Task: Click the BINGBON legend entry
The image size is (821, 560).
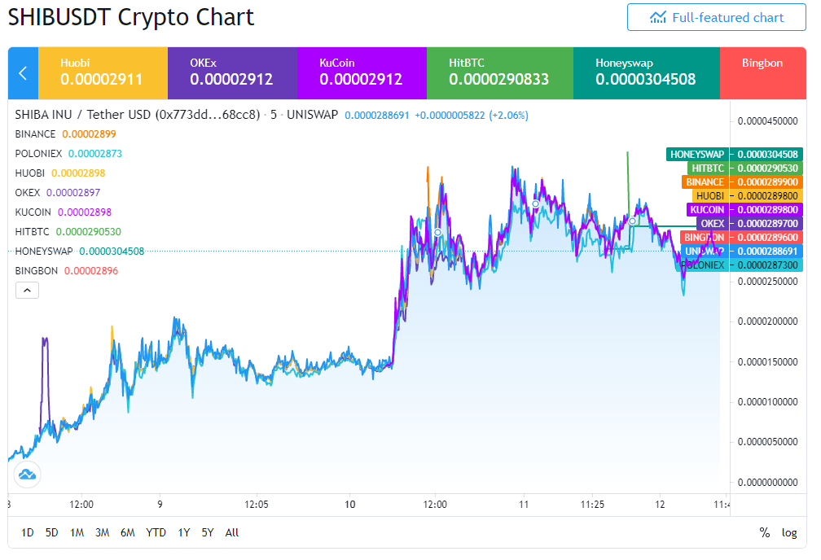Action: pos(67,270)
